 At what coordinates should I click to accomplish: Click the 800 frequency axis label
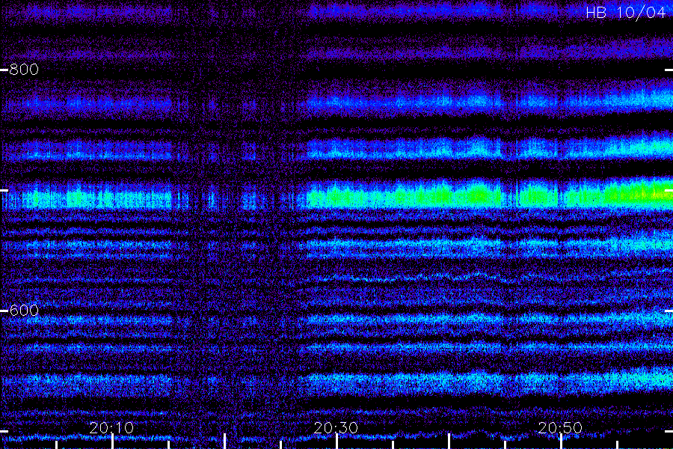(x=24, y=69)
